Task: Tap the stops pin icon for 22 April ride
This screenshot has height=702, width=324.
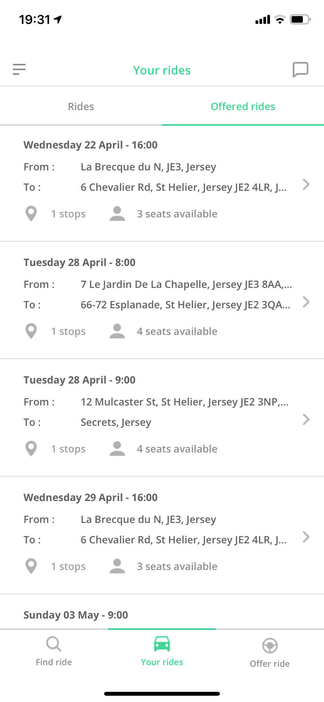Action: click(31, 214)
